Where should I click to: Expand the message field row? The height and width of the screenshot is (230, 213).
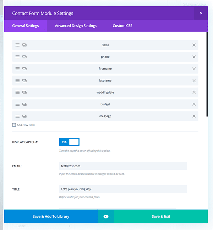point(105,116)
